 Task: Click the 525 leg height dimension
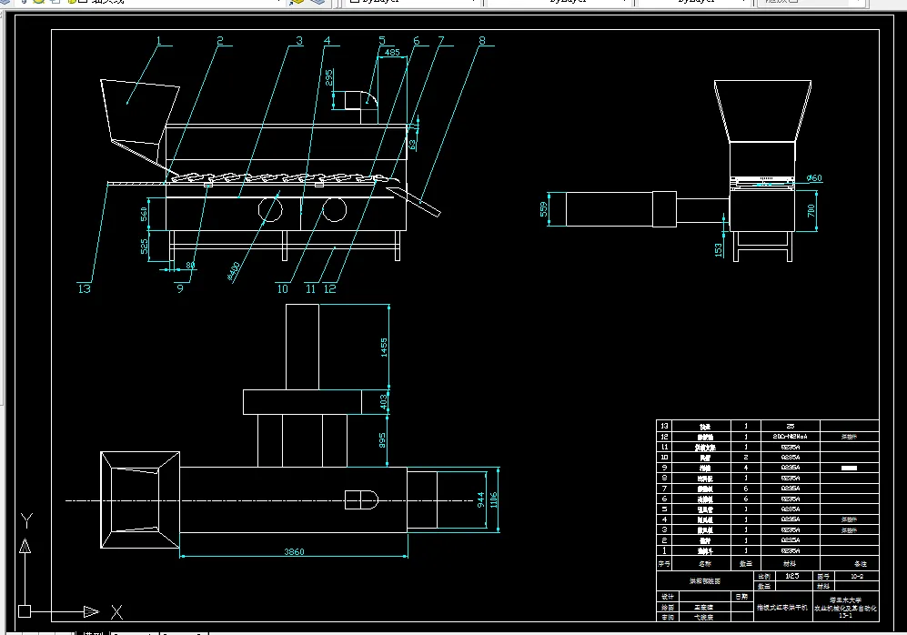[144, 247]
